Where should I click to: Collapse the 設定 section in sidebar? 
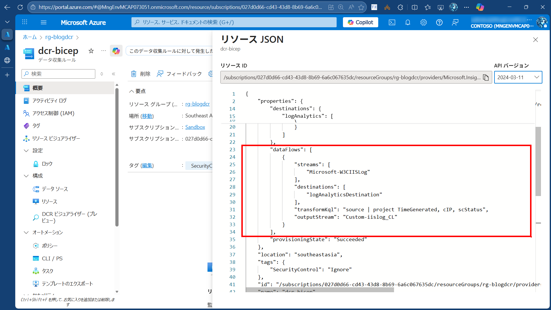(x=26, y=150)
